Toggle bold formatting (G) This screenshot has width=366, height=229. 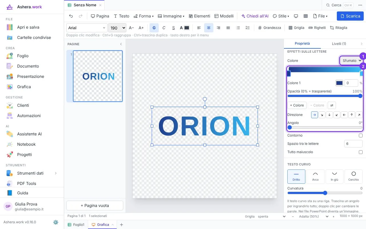(x=154, y=28)
